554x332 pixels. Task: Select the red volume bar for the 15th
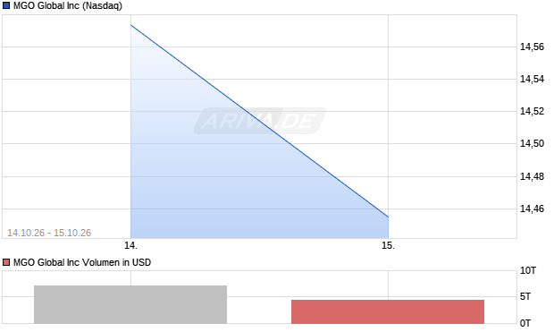[388, 311]
